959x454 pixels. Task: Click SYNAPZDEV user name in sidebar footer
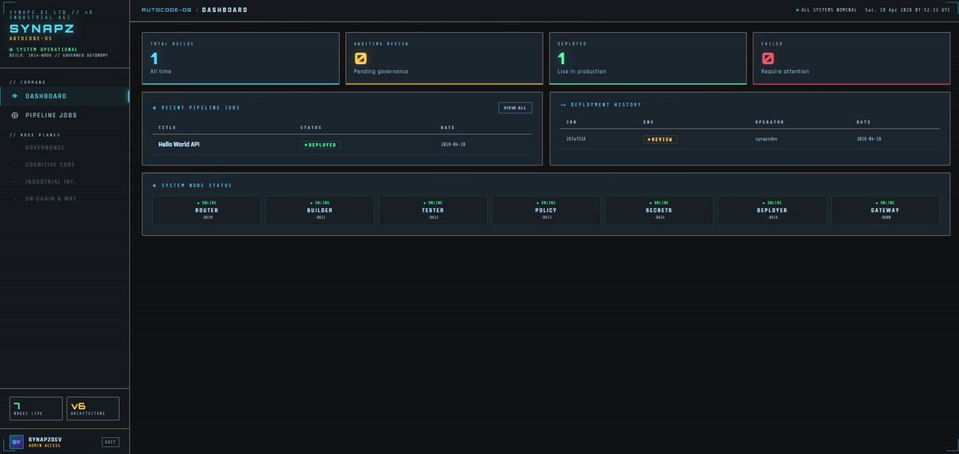(45, 439)
